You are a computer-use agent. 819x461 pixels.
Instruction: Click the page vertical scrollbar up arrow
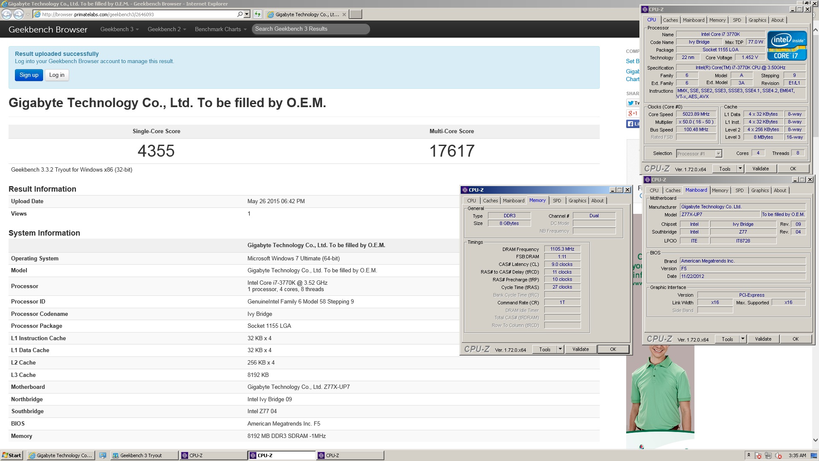(x=815, y=30)
